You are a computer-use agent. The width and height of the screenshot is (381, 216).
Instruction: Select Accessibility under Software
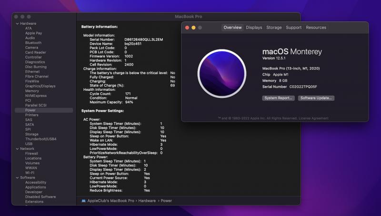coord(35,183)
